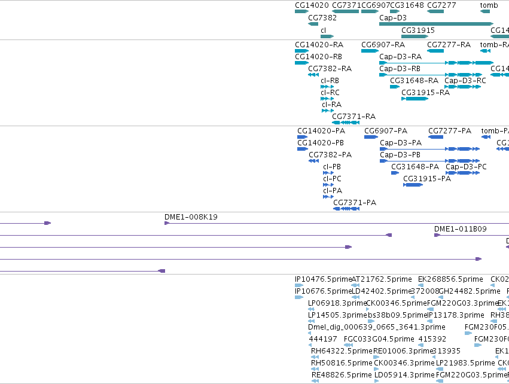Open EST LP06918.3prime

[x=337, y=303]
